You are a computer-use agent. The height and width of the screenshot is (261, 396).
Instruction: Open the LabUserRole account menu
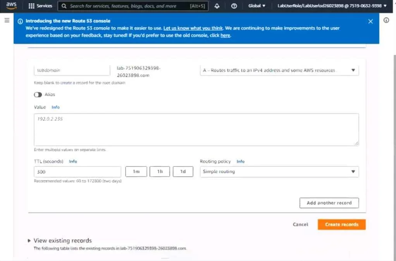[332, 6]
